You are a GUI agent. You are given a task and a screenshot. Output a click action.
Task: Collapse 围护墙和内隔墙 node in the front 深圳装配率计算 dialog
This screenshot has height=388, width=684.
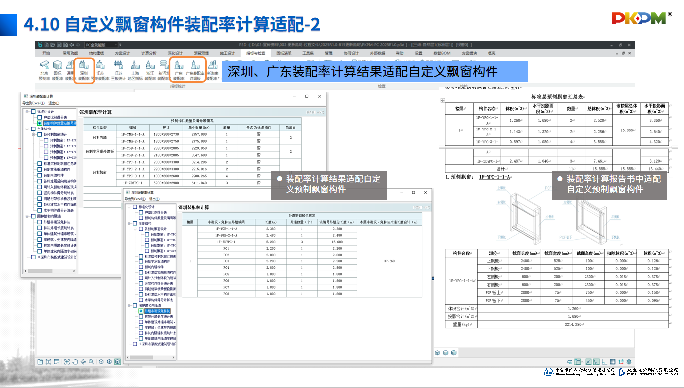tap(128, 305)
